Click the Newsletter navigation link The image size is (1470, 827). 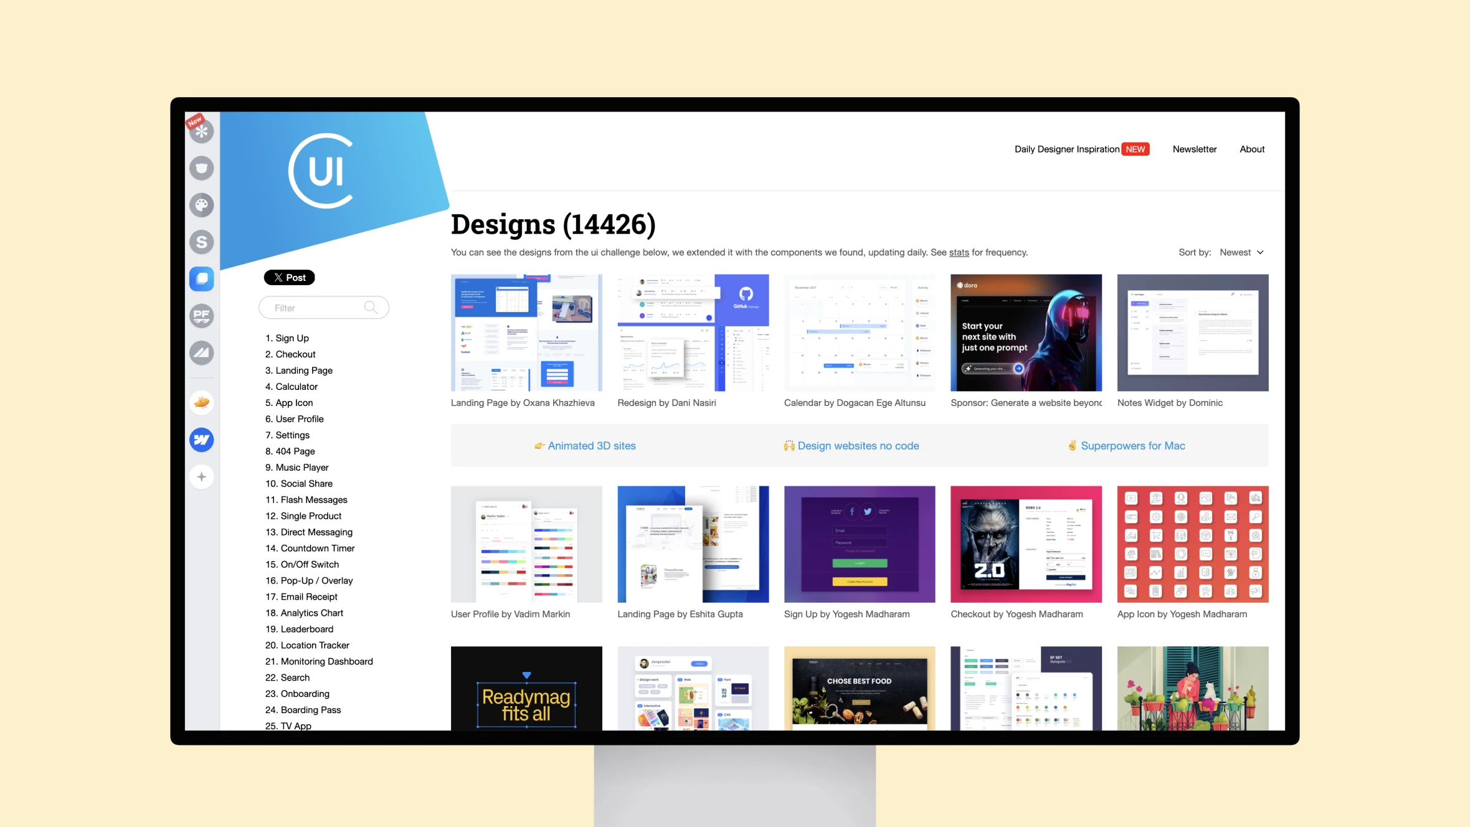click(x=1195, y=148)
